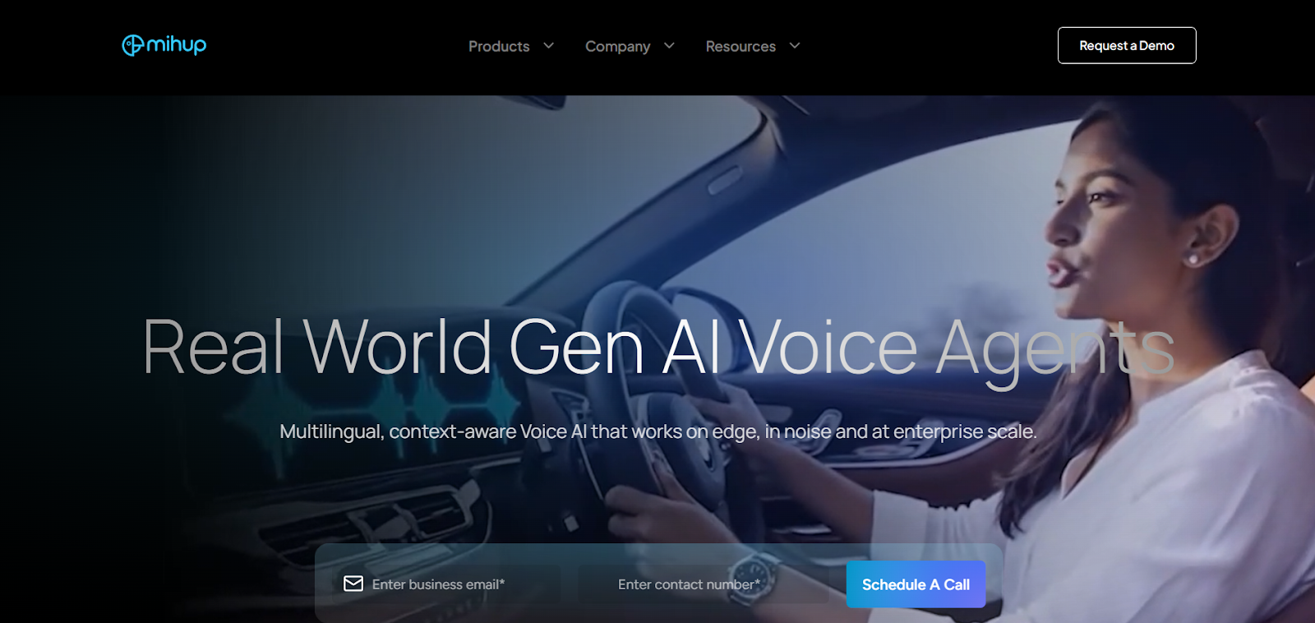Focus the business email field
The height and width of the screenshot is (623, 1315).
tap(450, 584)
